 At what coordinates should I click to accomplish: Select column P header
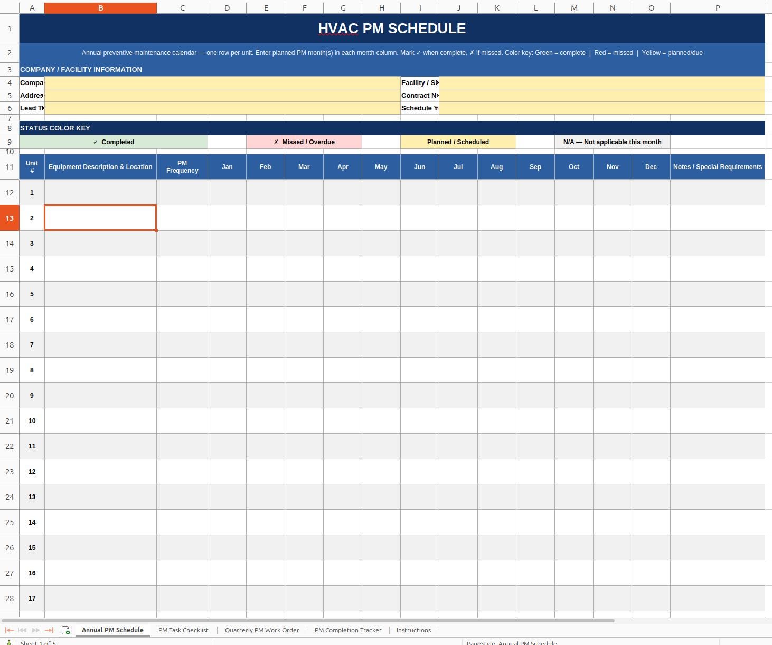point(718,8)
